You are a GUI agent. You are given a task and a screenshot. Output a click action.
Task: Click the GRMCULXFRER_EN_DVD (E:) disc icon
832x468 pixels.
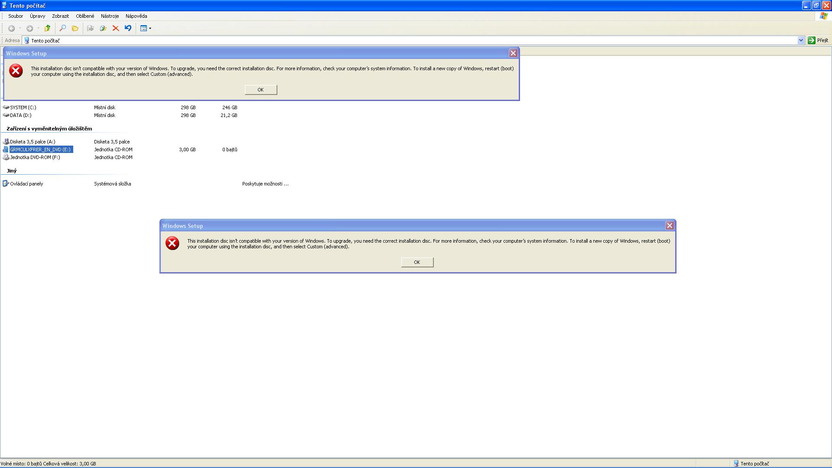click(x=6, y=149)
